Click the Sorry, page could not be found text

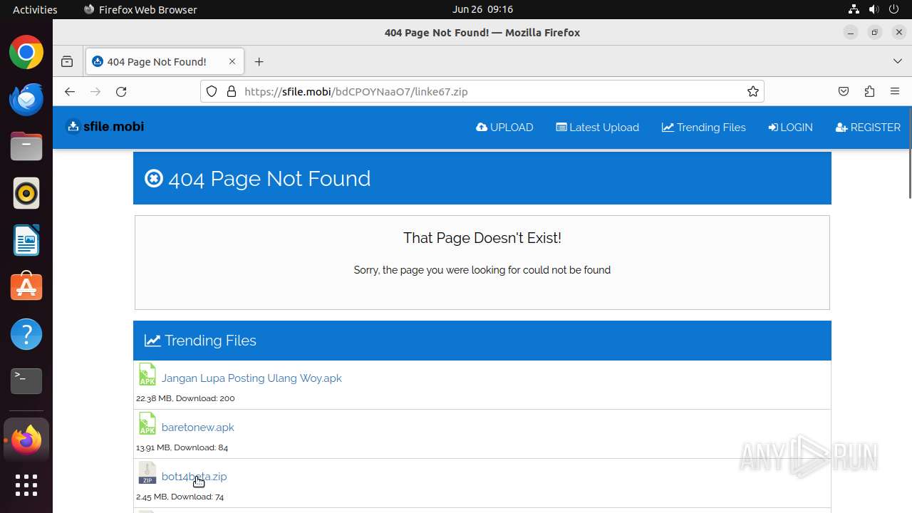click(x=482, y=270)
